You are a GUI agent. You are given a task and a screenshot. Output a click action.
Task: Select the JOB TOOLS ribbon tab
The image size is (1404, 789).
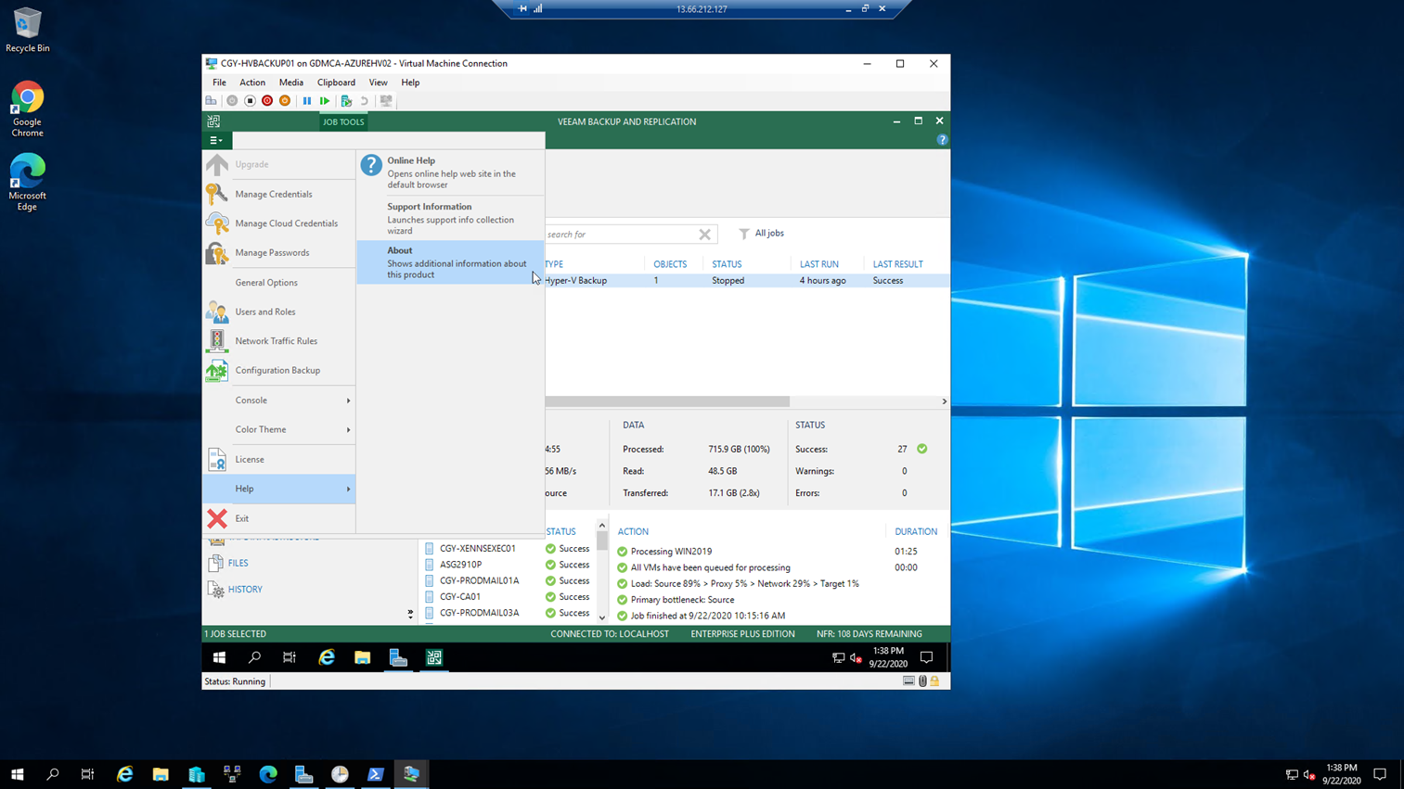click(x=343, y=121)
